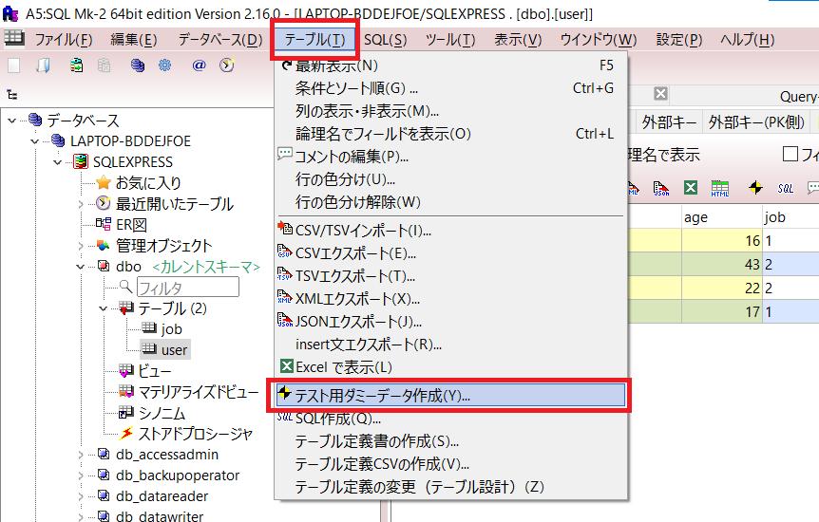Screen dimensions: 819x522
Task: Click the new document toolbar icon
Action: (14, 65)
